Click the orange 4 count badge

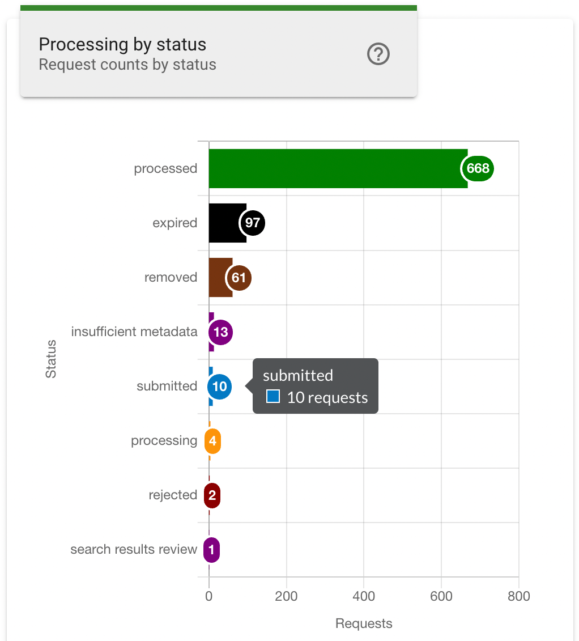pyautogui.click(x=212, y=440)
